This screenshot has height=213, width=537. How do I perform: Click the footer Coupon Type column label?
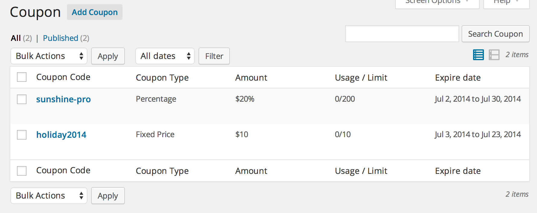162,171
